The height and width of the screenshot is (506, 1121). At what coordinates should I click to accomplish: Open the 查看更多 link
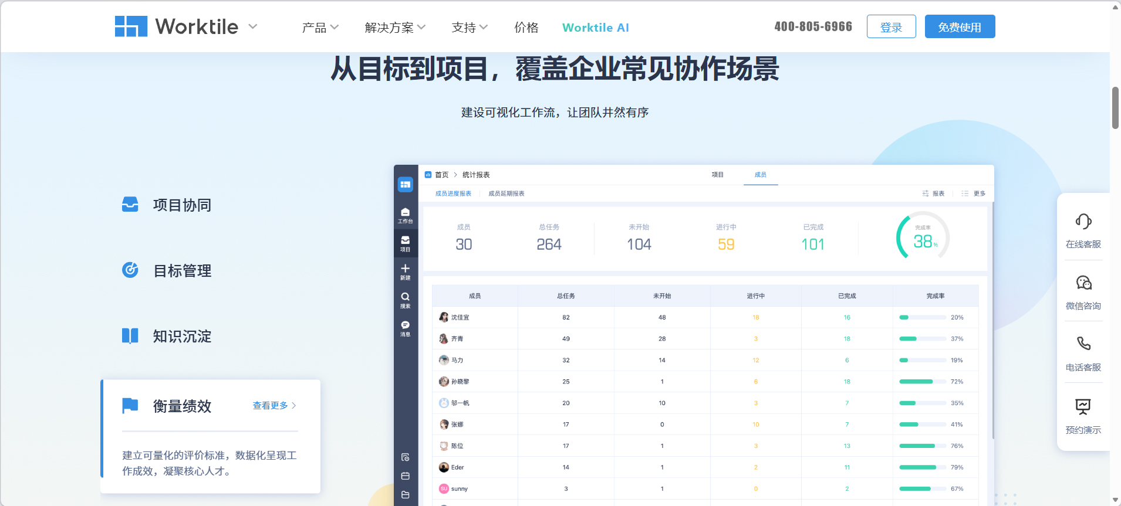[x=274, y=406]
